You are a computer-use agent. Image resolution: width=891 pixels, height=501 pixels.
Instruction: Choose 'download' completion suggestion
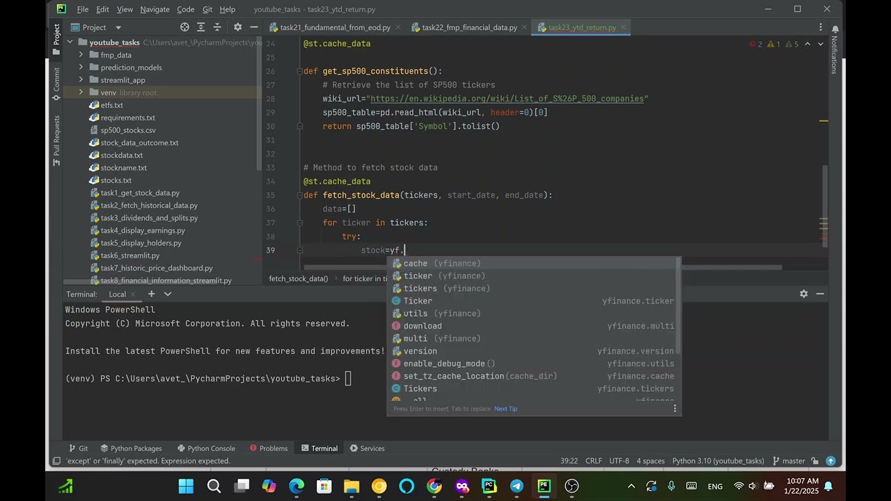tap(533, 326)
